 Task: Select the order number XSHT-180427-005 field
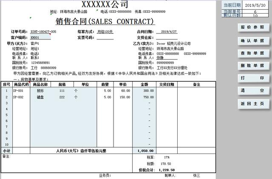coord(43,32)
